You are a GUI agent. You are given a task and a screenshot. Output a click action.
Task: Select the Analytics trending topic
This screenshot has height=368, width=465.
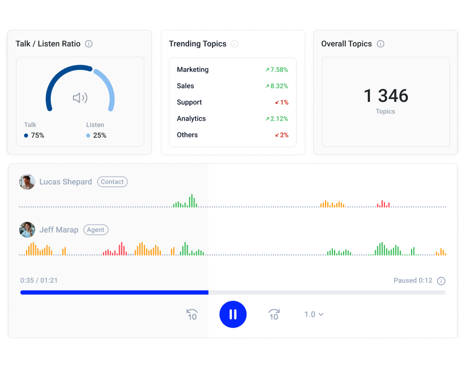point(191,119)
